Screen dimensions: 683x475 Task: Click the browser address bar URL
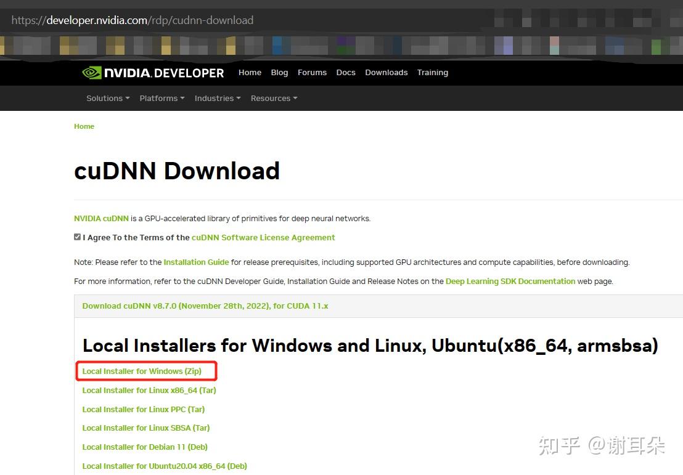(133, 20)
